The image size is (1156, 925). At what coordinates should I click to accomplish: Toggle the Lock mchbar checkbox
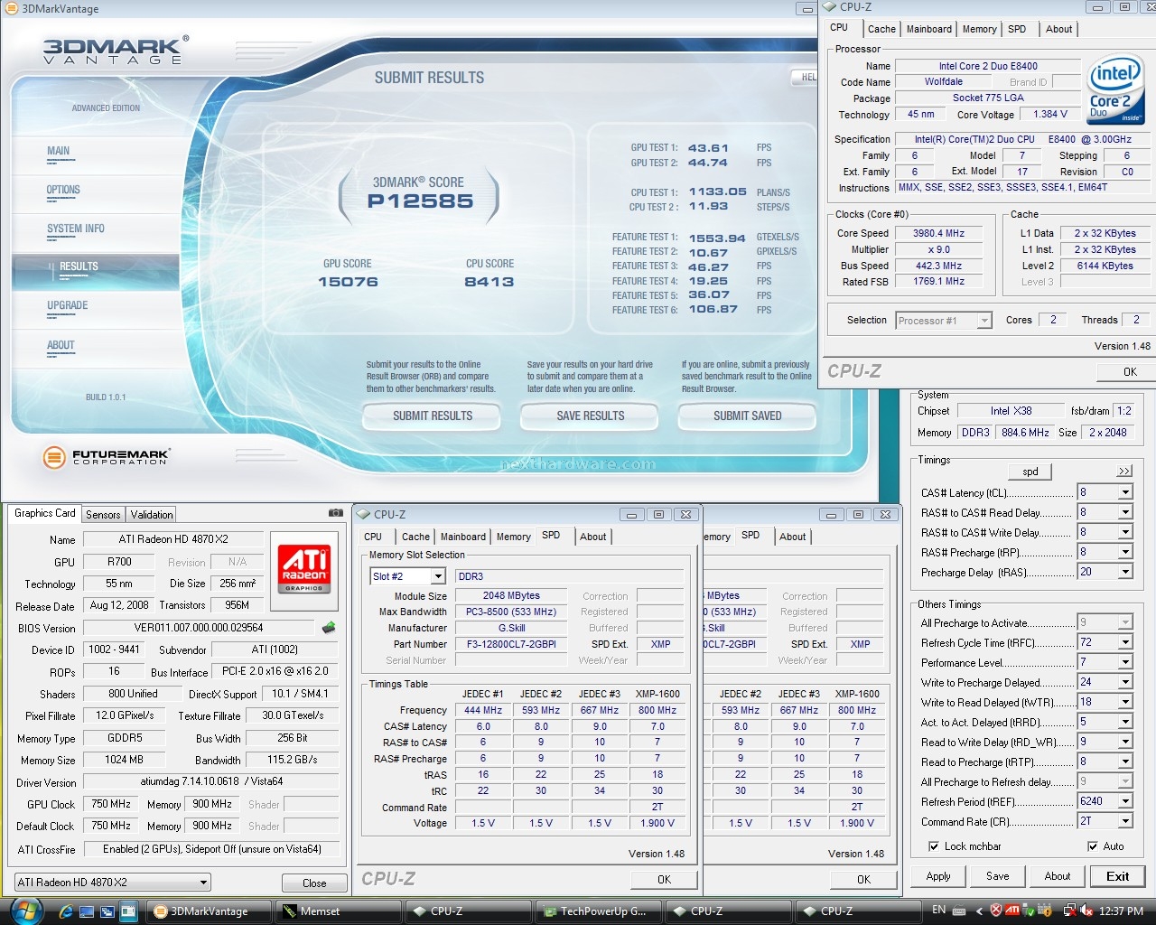934,846
